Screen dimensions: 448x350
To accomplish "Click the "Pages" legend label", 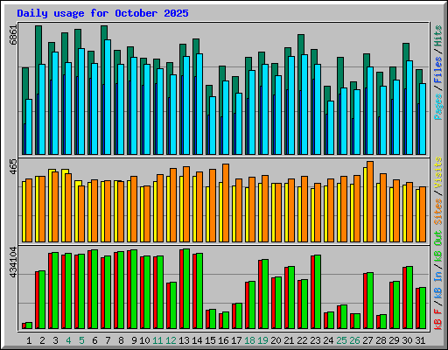I will coord(438,107).
